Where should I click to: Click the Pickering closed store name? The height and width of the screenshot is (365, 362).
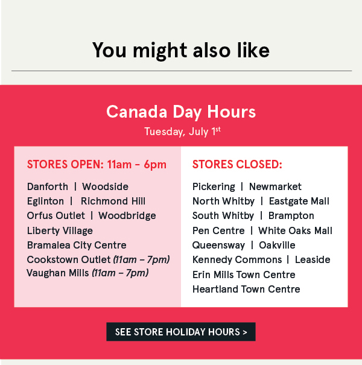pos(214,186)
